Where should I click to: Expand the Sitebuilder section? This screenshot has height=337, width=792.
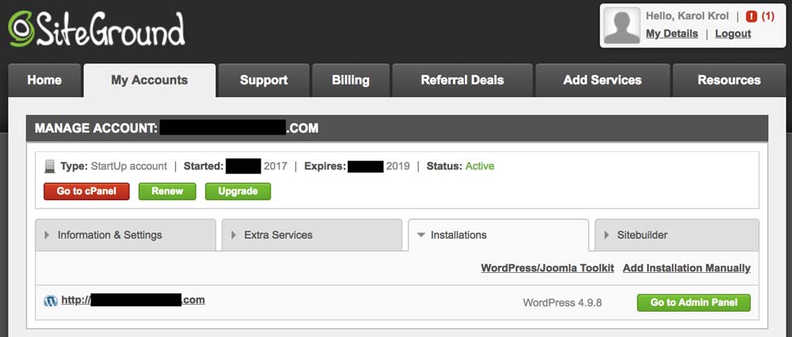(x=677, y=235)
